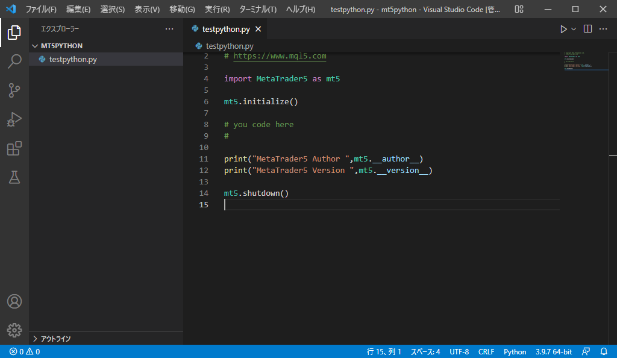Screen dimensions: 617x358
Task: Change end of line sequence CRLF
Action: [x=486, y=352]
